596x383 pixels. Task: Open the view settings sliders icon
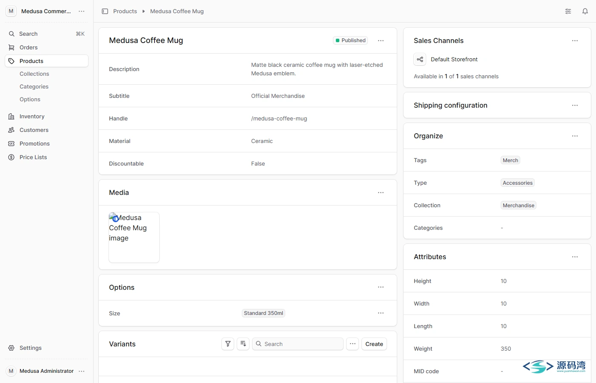[x=568, y=11]
